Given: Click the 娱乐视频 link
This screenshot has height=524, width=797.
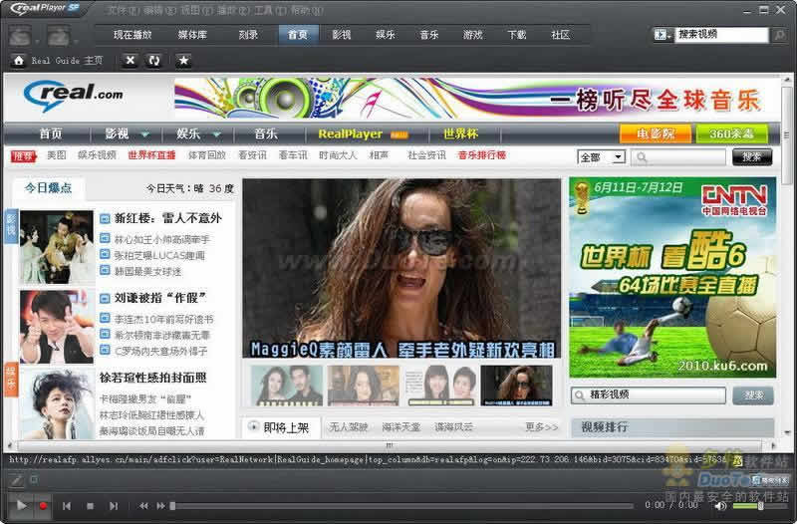Looking at the screenshot, I should [x=97, y=155].
